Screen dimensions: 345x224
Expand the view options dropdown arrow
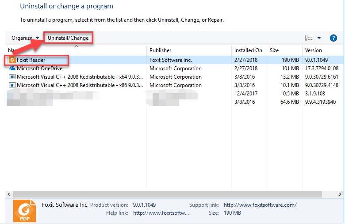point(319,38)
